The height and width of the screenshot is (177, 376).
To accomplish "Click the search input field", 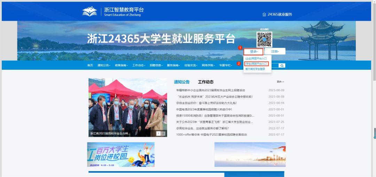I will point(275,66).
